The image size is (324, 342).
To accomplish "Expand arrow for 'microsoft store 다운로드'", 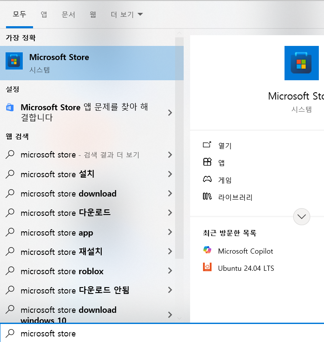I will (170, 213).
